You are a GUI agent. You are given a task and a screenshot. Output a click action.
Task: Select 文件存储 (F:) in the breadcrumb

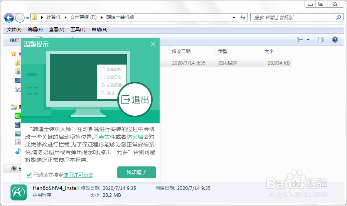pos(83,17)
